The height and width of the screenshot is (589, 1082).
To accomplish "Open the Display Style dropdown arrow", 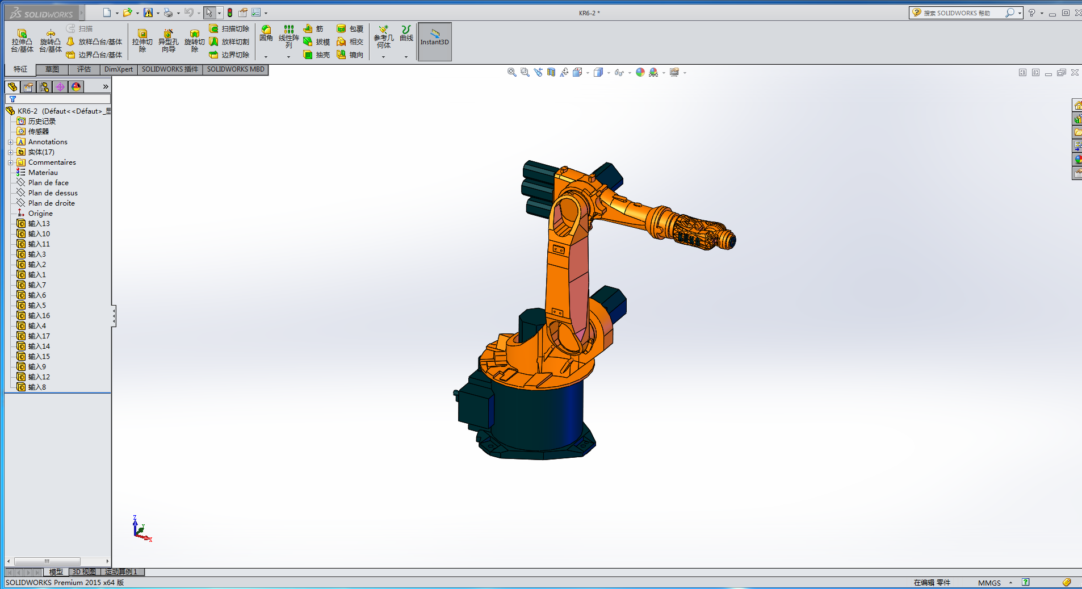I will [609, 73].
